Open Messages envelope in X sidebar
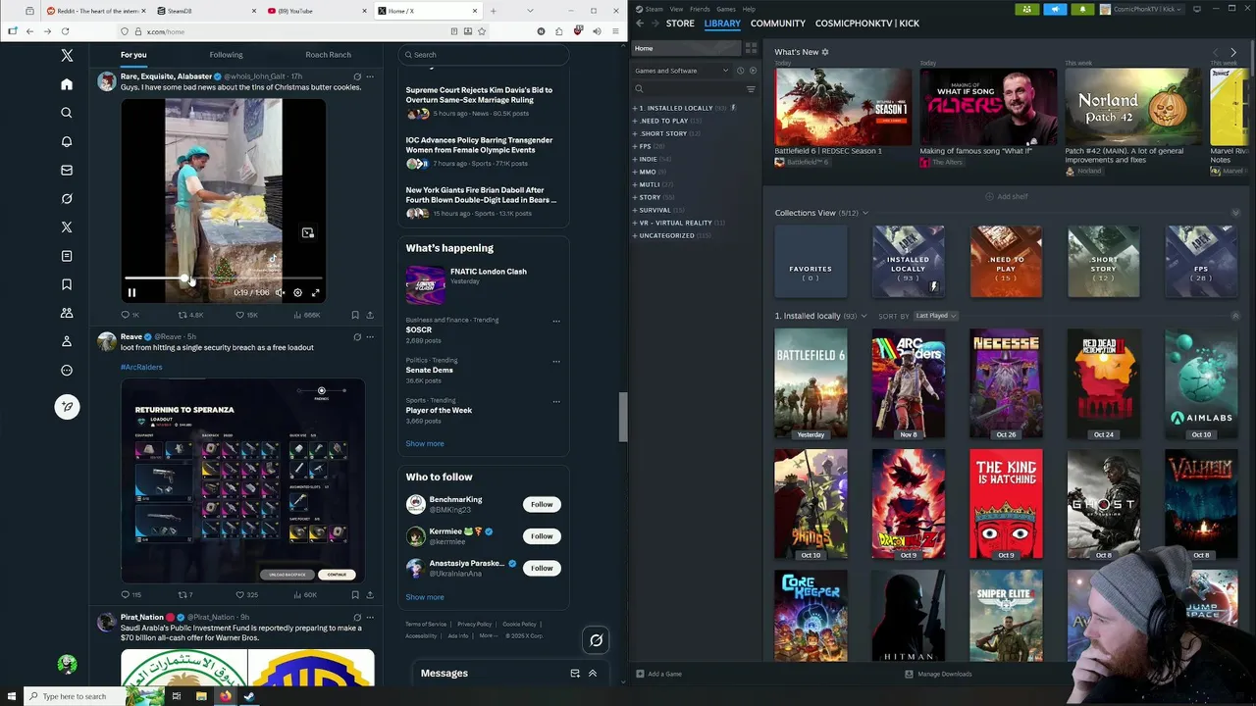Viewport: 1256px width, 706px height. click(67, 170)
